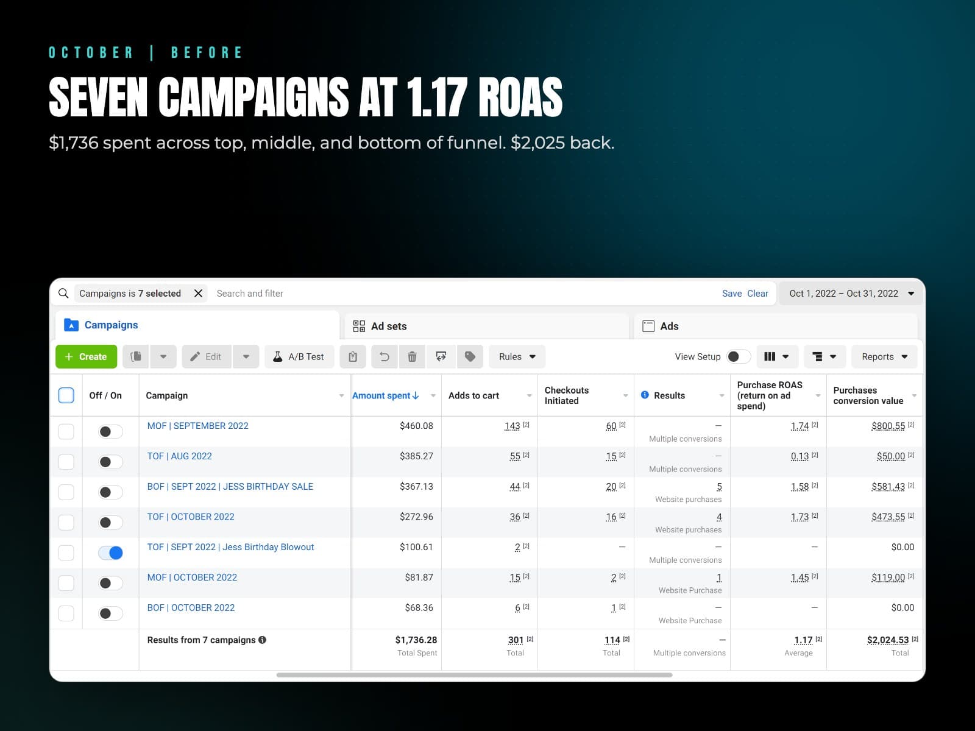
Task: Click the tag label icon
Action: pos(470,357)
